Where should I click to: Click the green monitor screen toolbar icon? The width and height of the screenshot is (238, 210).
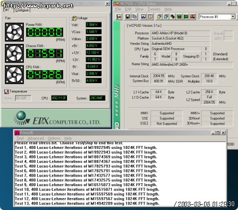(x=186, y=17)
